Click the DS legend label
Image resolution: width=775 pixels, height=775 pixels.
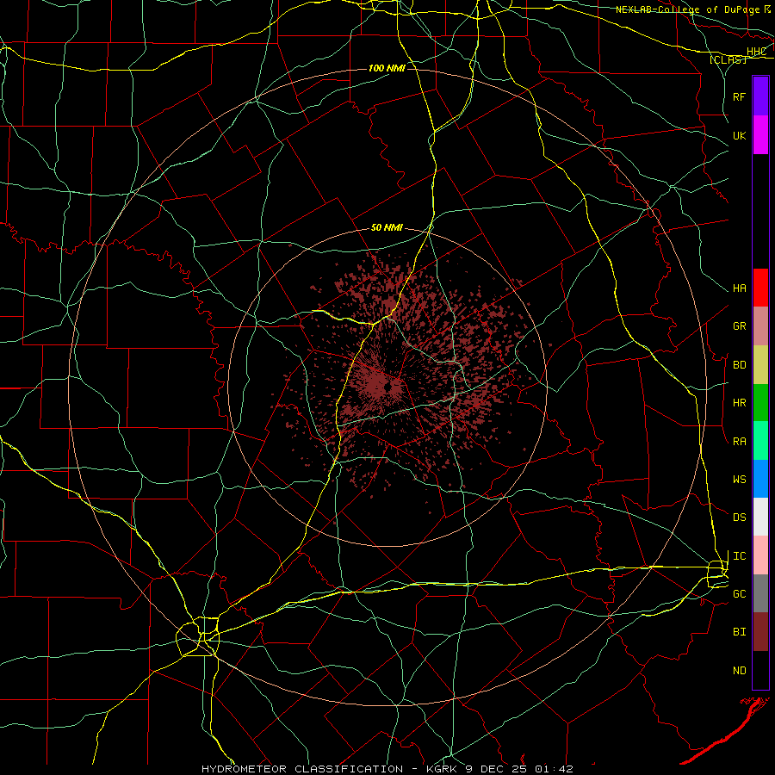tap(740, 518)
